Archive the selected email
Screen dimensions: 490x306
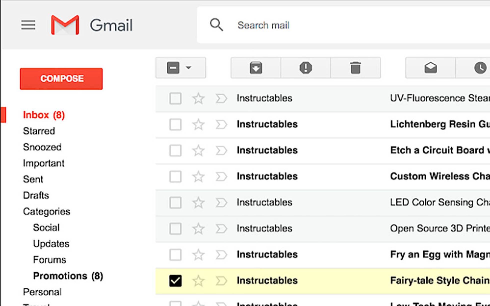click(x=255, y=68)
